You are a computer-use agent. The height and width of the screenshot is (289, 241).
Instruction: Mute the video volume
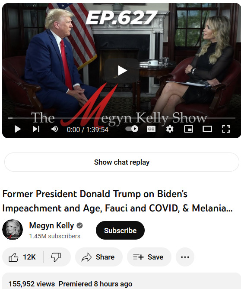click(x=54, y=129)
